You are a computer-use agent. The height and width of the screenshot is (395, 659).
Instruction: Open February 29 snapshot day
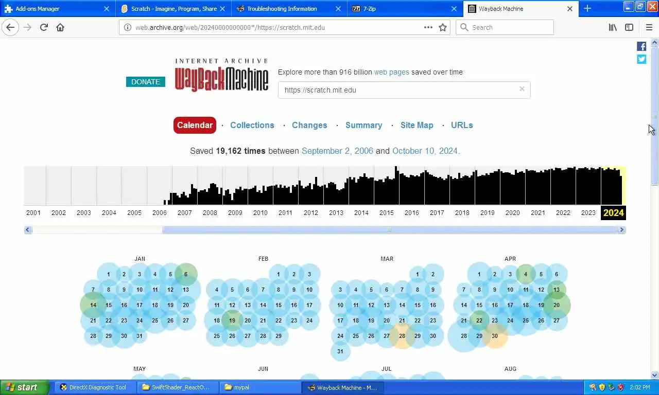tap(279, 336)
